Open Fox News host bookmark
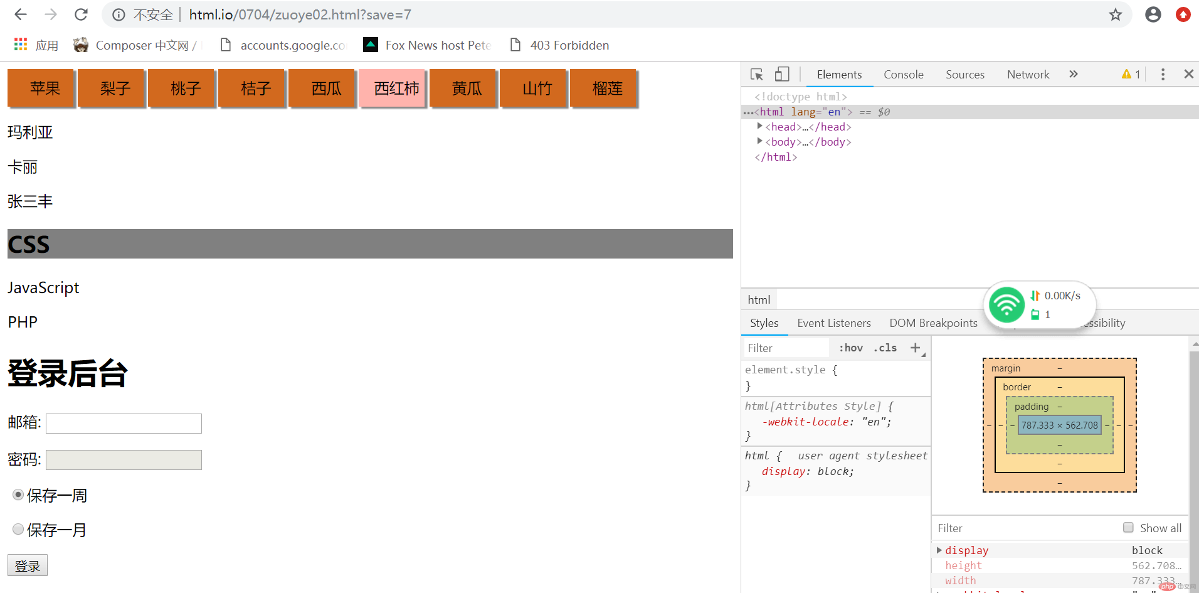Screen dimensions: 1199x593 coord(428,45)
